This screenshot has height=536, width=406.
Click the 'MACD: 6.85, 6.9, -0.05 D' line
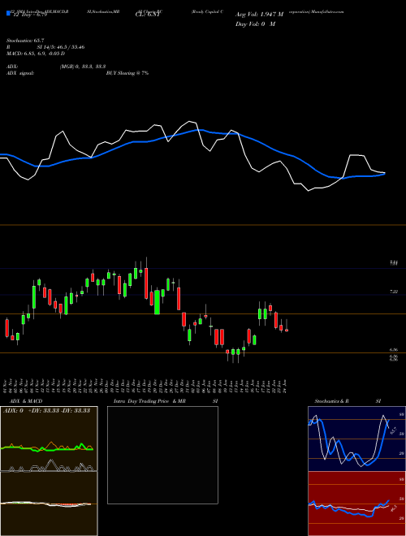coord(36,54)
